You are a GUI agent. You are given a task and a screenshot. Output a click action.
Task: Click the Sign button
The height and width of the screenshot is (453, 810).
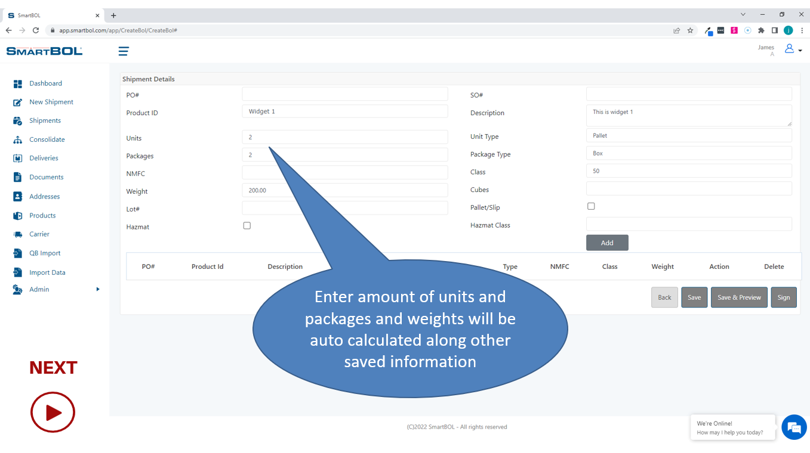[784, 297]
